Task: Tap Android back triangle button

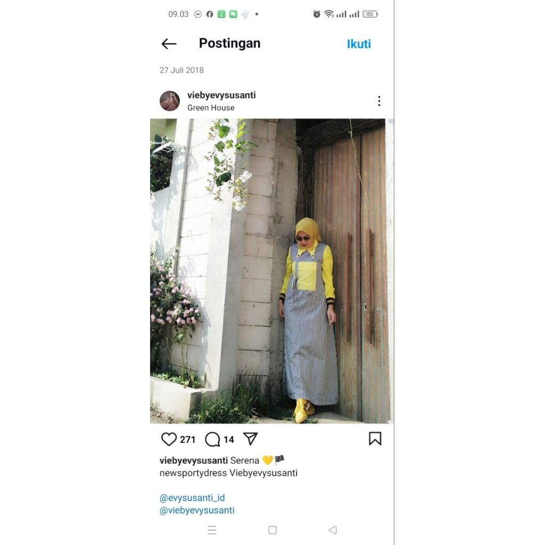Action: coord(333,530)
